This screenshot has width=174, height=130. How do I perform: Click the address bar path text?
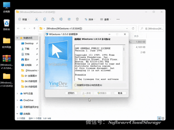pyautogui.click(x=64, y=28)
